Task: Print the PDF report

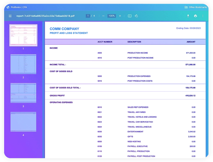Action: tap(196, 16)
